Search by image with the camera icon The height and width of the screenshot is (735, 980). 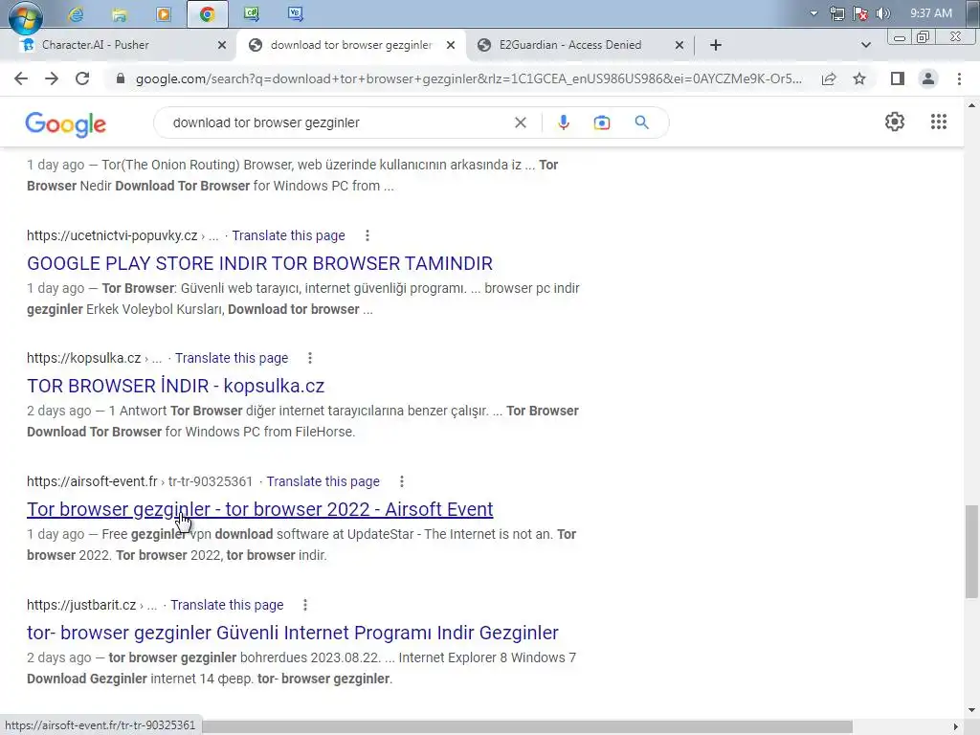coord(602,122)
